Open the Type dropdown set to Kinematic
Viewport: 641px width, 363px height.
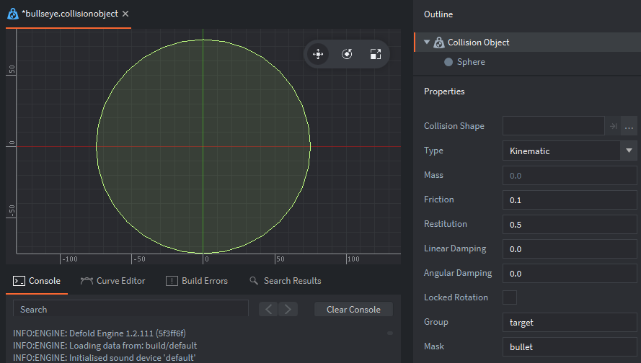tap(569, 151)
